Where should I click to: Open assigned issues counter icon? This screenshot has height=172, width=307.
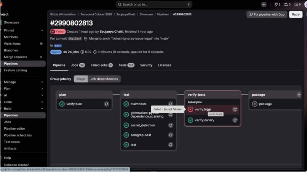click(277, 4)
